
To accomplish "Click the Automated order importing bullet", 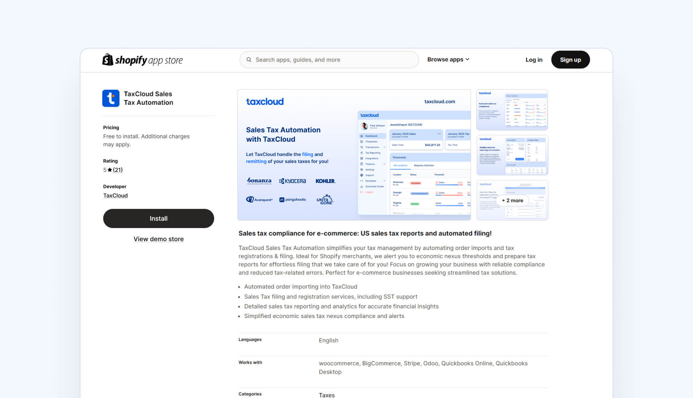I will 301,287.
